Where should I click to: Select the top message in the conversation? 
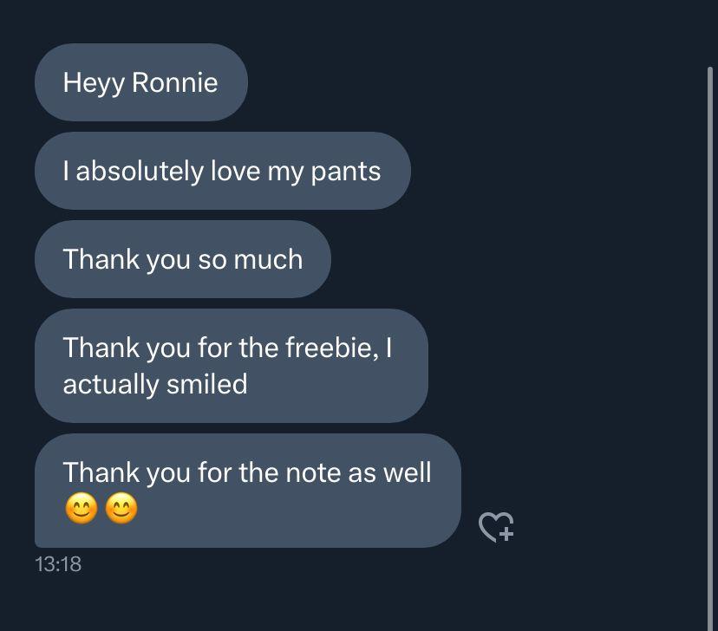140,81
